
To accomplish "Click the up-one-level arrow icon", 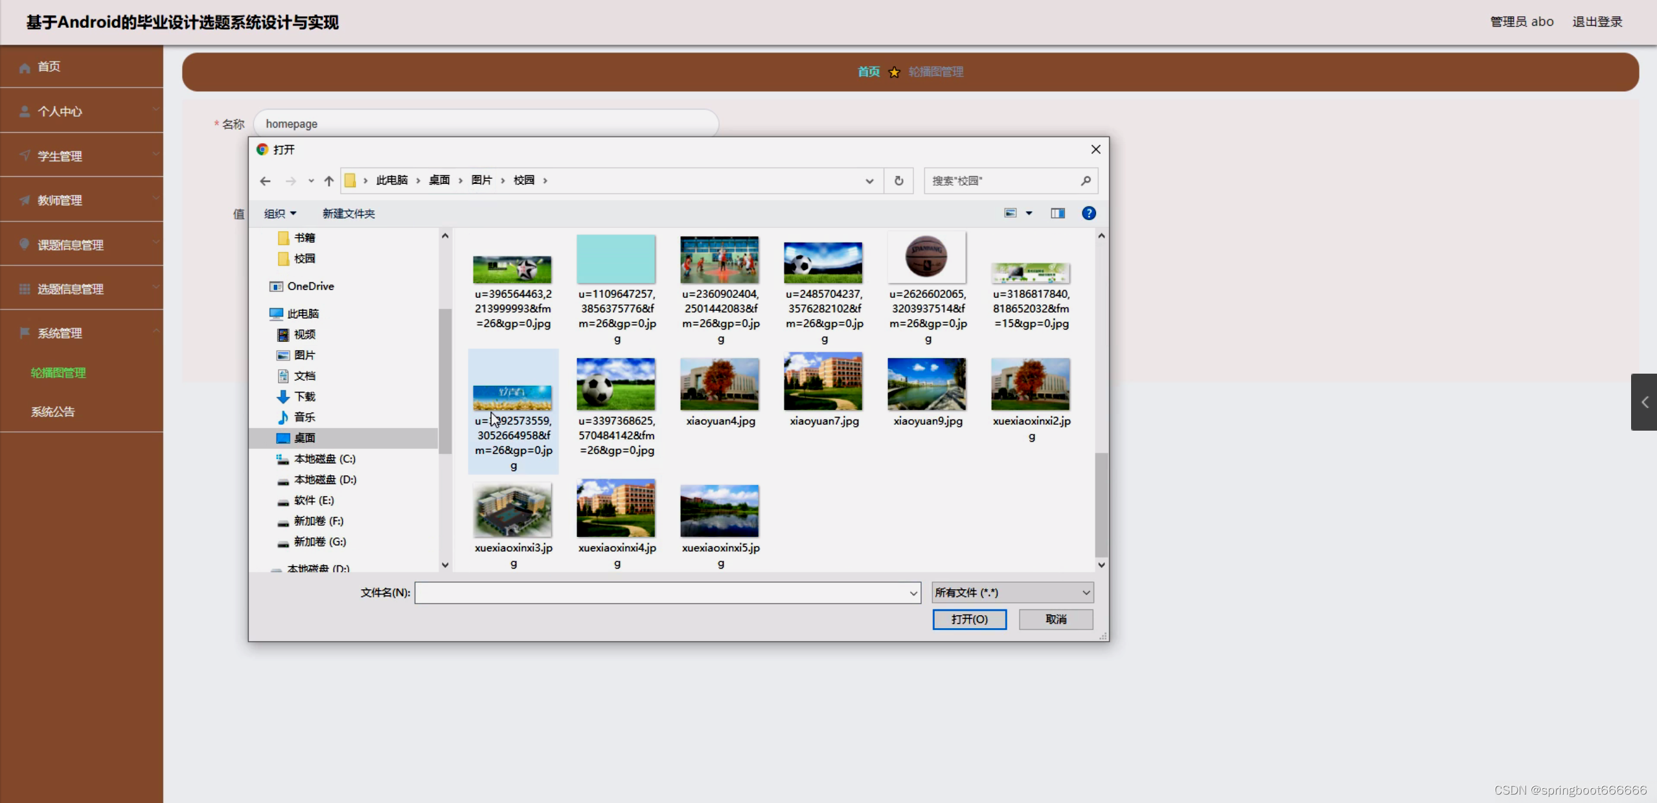I will click(x=329, y=181).
